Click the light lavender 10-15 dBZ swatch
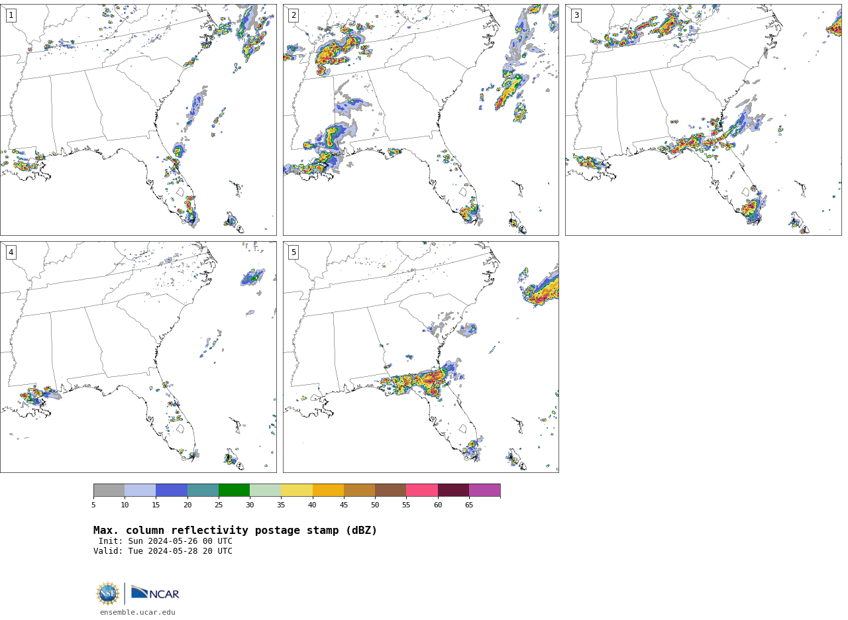This screenshot has height=620, width=848. (x=140, y=490)
